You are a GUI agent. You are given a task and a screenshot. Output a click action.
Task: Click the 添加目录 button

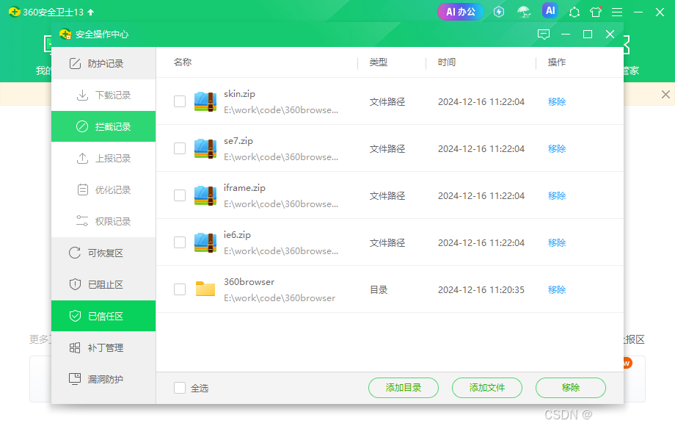(x=404, y=388)
